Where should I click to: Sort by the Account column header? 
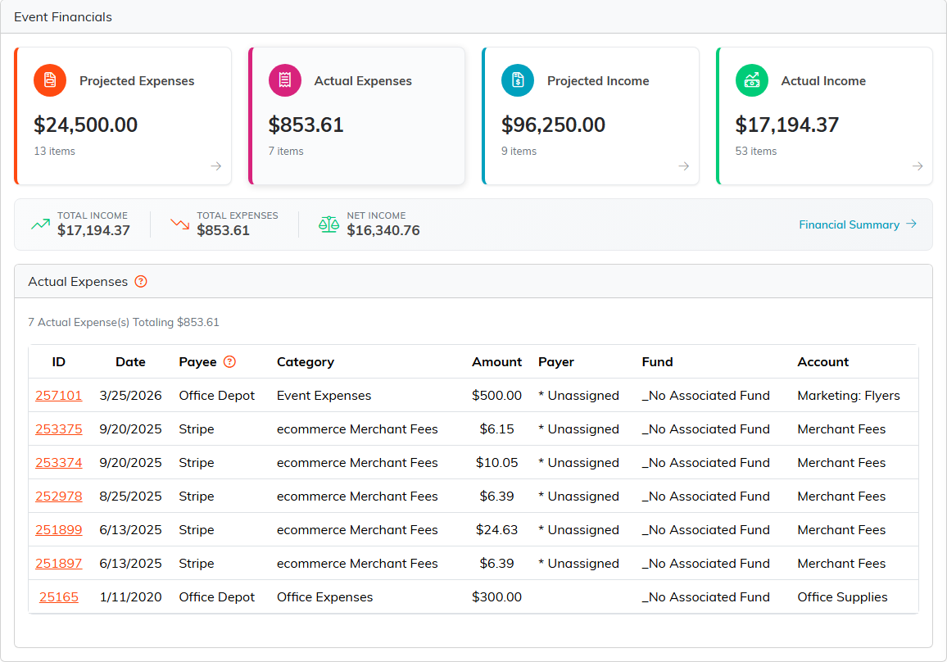pyautogui.click(x=822, y=362)
